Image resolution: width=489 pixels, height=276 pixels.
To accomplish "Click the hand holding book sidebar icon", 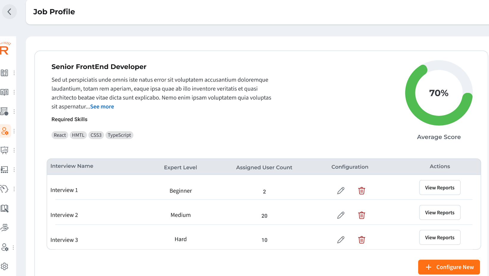I will click(4, 228).
